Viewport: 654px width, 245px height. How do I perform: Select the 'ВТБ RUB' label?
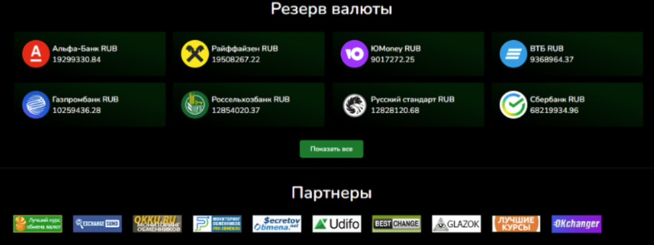pos(547,49)
